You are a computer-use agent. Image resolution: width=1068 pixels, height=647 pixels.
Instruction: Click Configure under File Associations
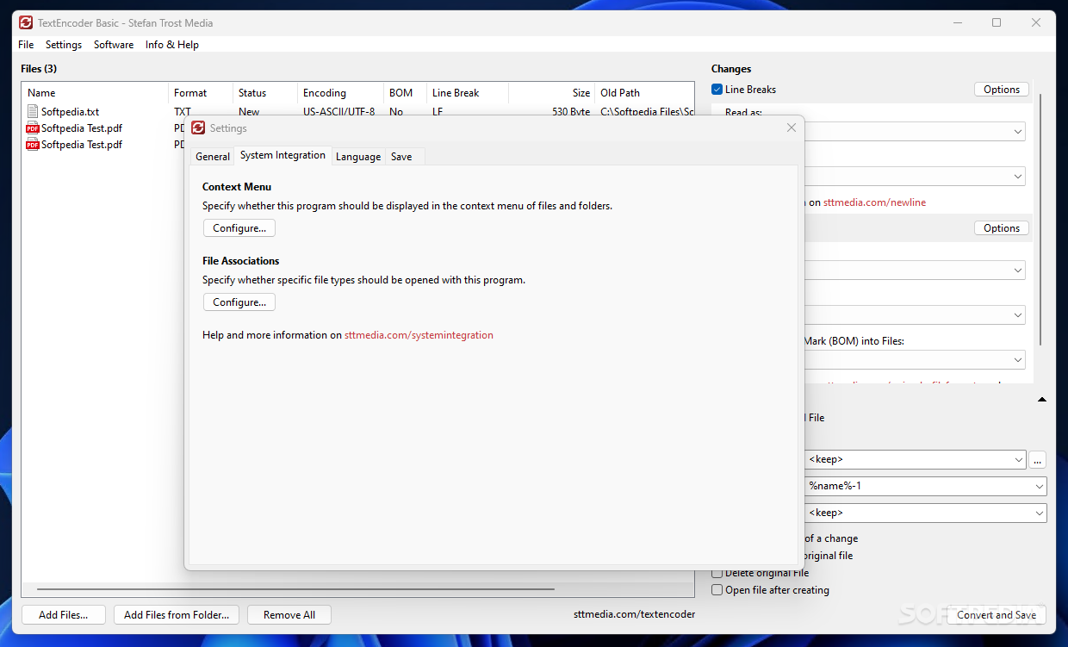click(239, 302)
